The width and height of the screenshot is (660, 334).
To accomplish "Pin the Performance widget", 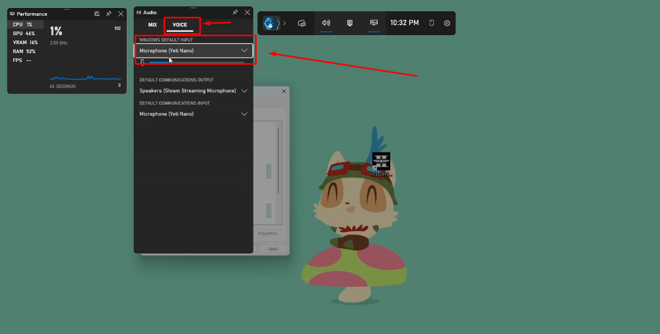I will click(x=109, y=14).
